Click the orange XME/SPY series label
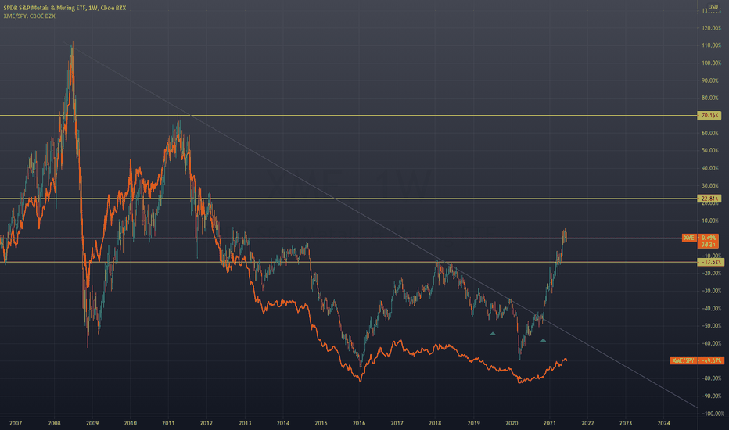The height and width of the screenshot is (430, 729). [683, 360]
